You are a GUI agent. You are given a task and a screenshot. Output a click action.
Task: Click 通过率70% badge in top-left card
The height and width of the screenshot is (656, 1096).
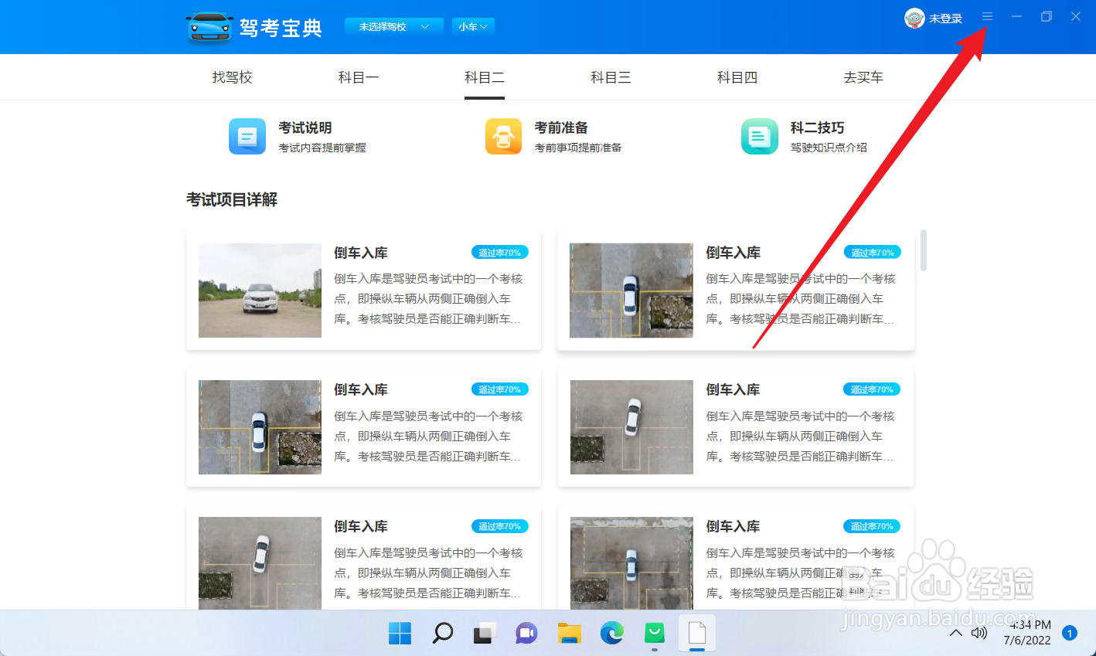500,253
